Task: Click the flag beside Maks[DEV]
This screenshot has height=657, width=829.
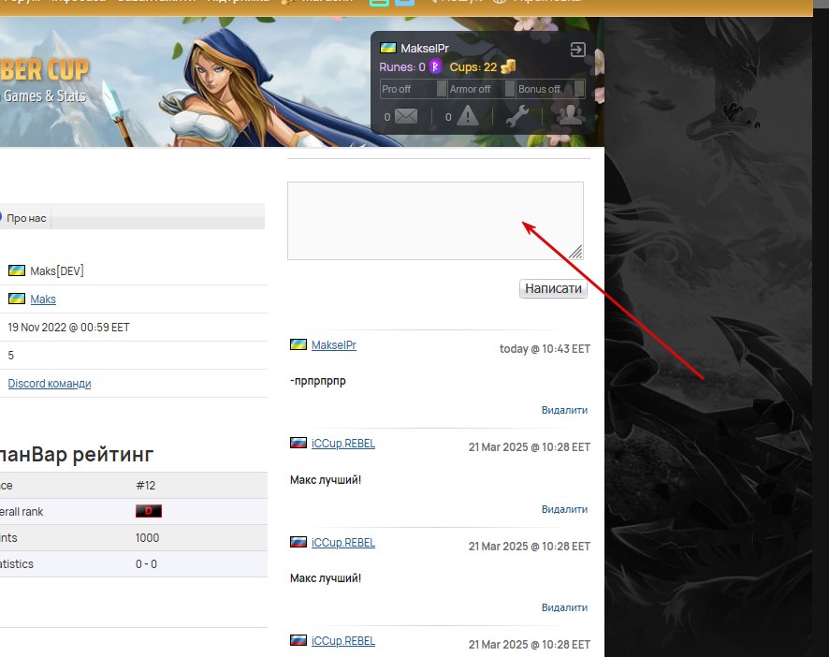Action: click(x=17, y=270)
